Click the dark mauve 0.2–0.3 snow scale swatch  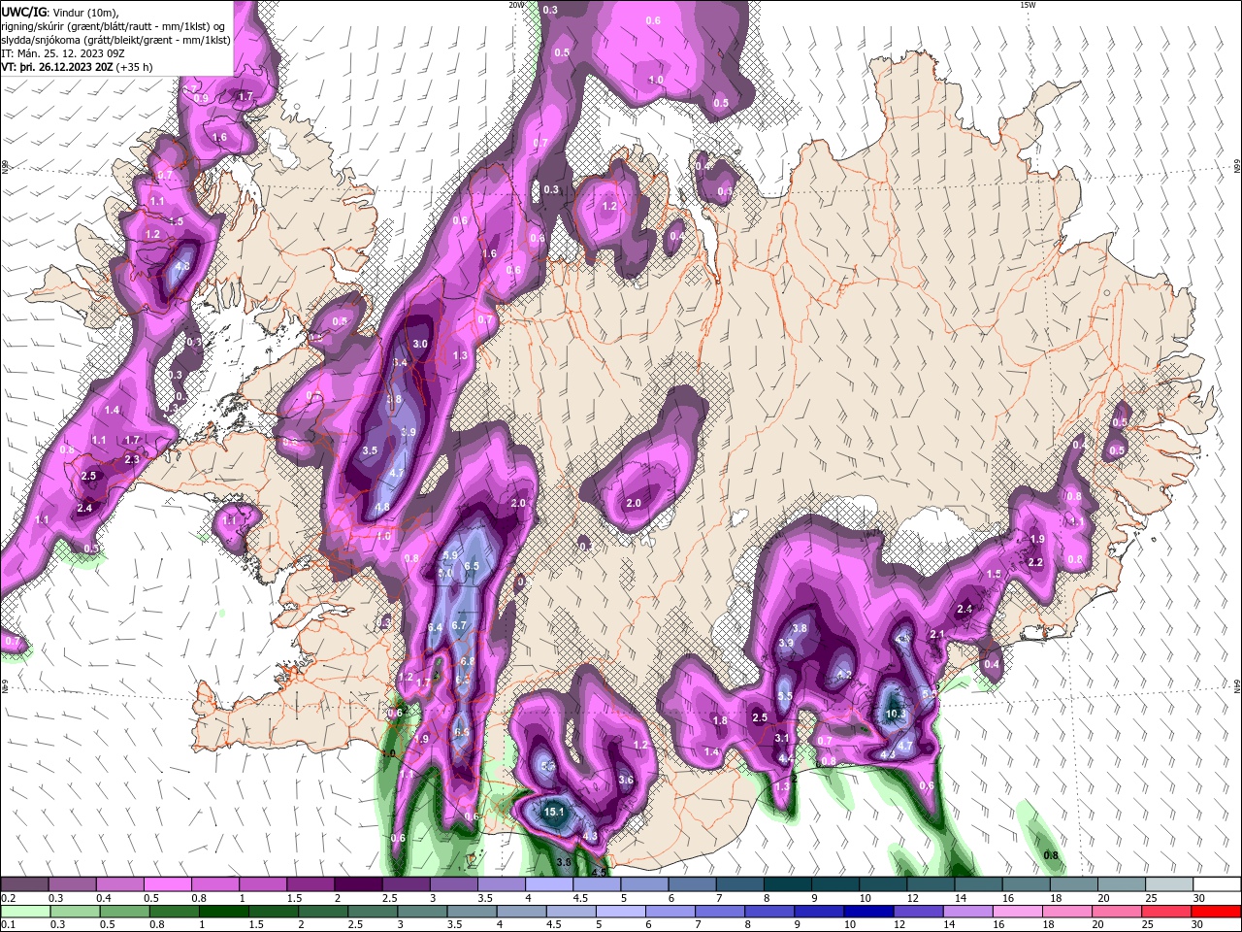point(24,884)
